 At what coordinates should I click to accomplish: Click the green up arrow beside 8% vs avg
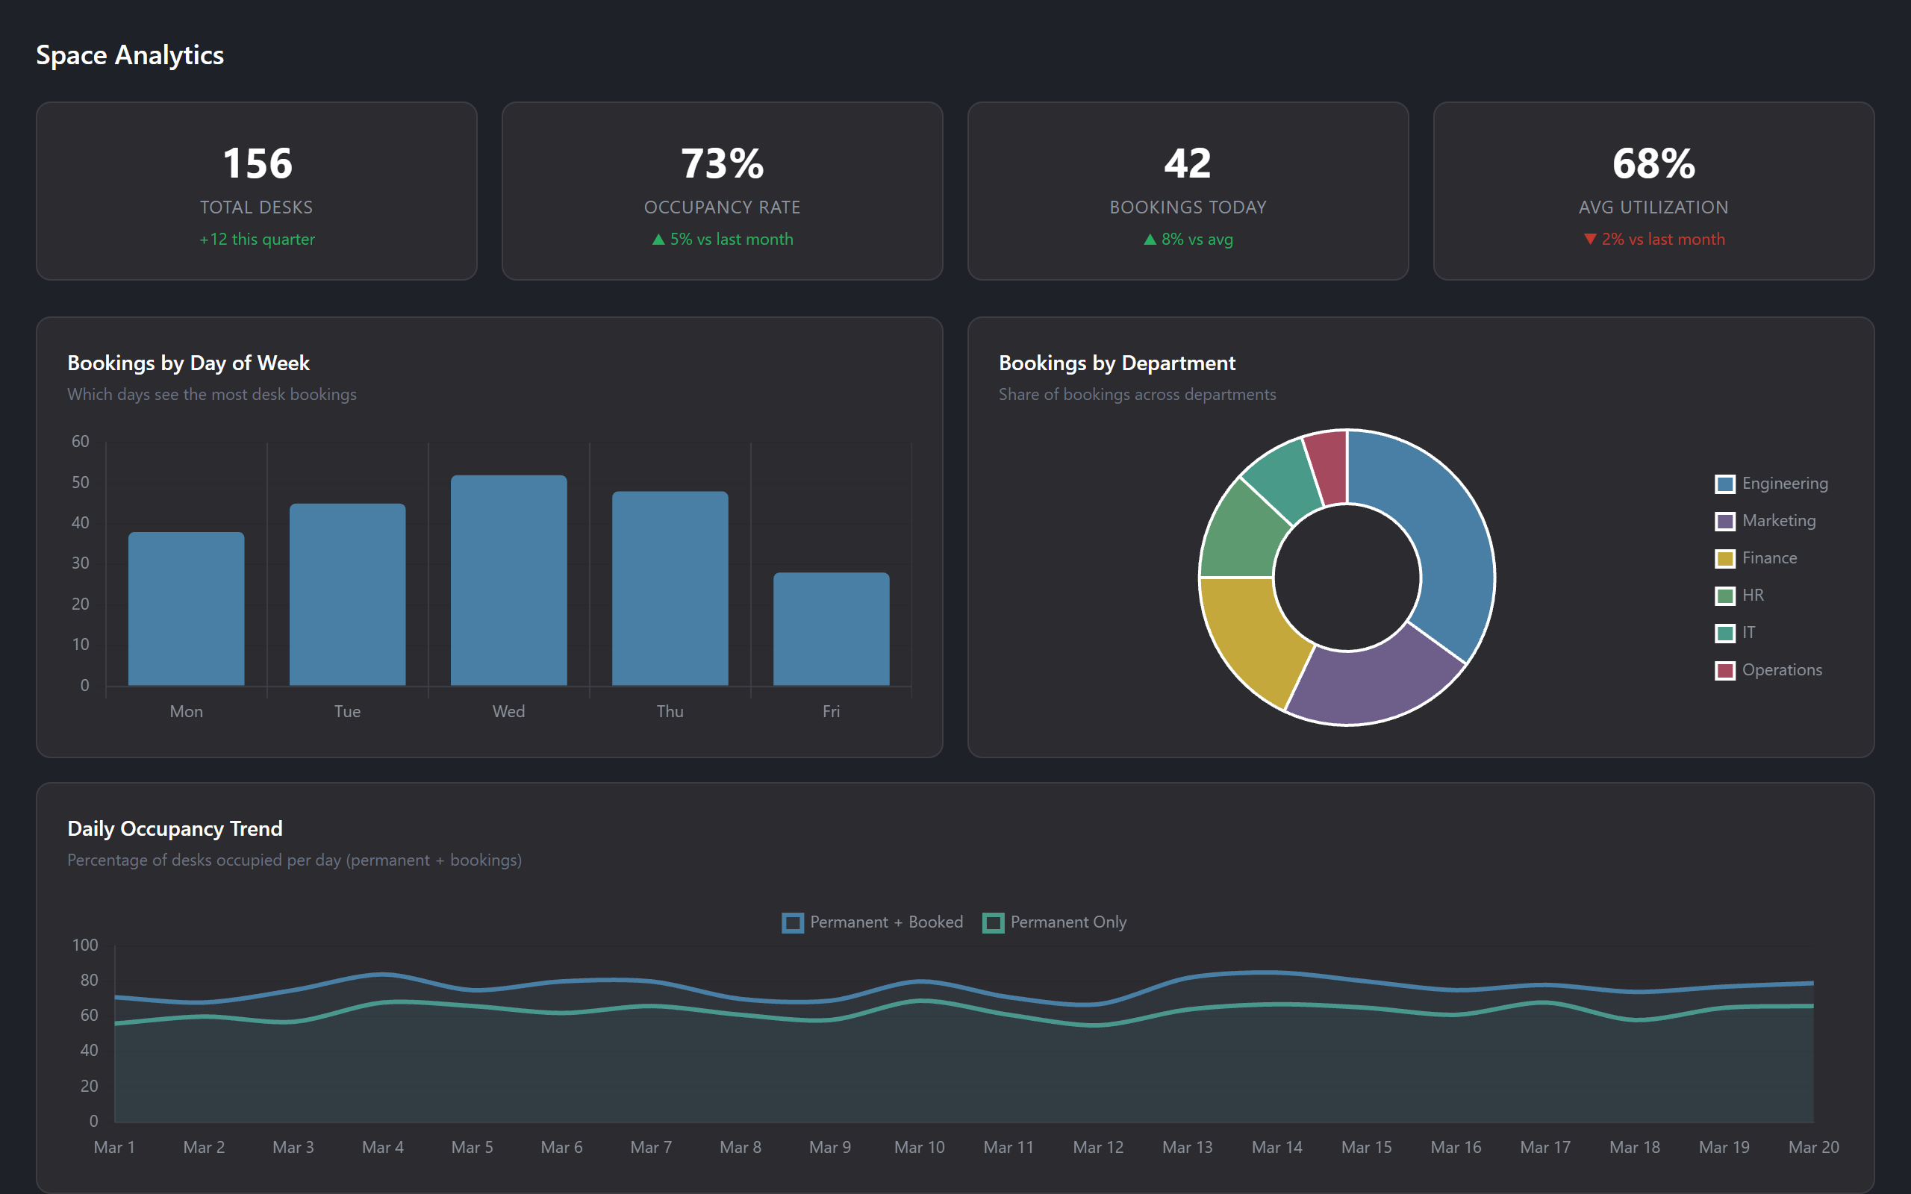(x=1150, y=240)
